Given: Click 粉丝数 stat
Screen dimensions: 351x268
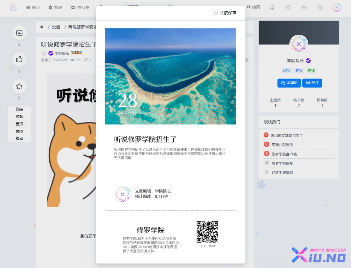Looking at the screenshot, I should point(322,102).
